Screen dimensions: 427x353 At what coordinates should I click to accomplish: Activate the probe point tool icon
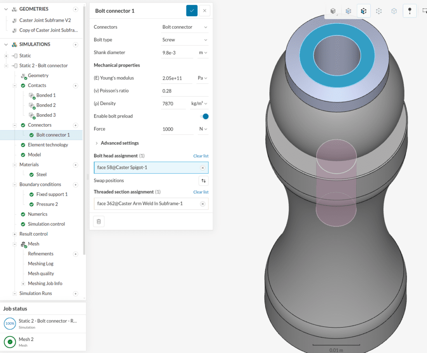pyautogui.click(x=409, y=11)
